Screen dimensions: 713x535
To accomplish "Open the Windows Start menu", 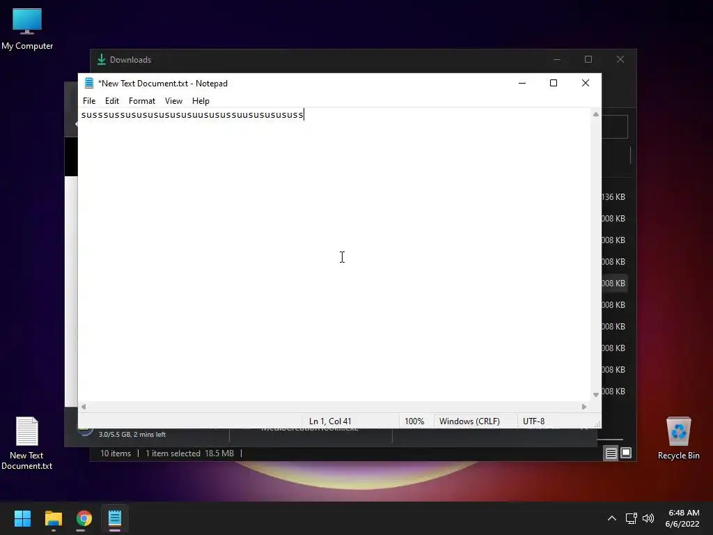I will coord(22,518).
